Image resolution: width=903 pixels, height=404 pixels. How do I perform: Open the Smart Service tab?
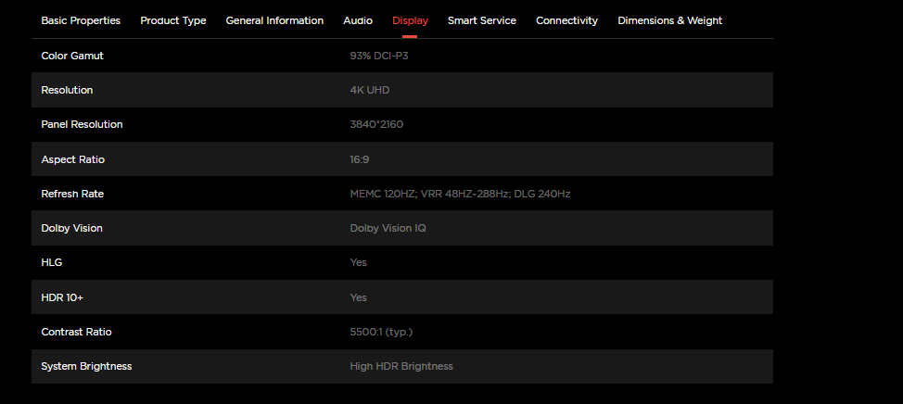point(481,20)
